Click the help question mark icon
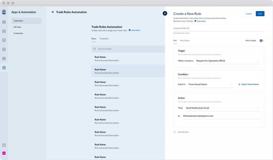Viewport: 273px width, 160px height. pyautogui.click(x=4, y=145)
